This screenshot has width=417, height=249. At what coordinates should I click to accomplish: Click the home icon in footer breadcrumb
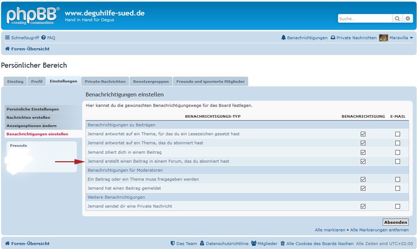(x=7, y=243)
